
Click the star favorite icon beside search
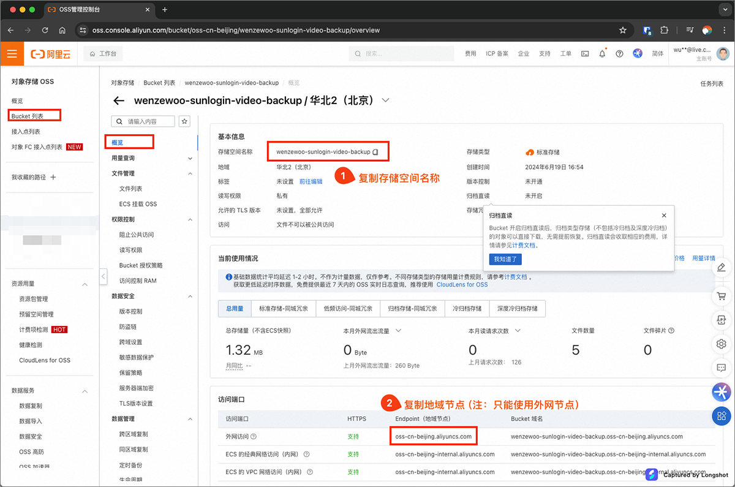[x=184, y=121]
